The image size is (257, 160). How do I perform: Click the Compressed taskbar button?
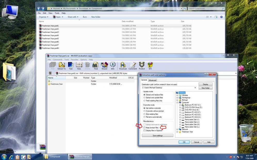tap(55, 157)
